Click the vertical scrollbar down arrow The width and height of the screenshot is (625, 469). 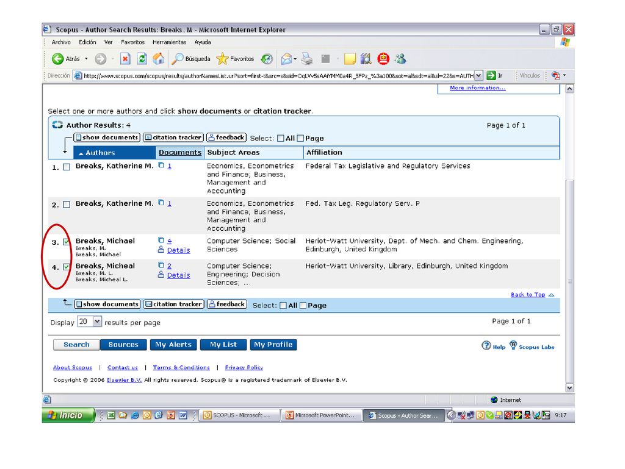tap(570, 387)
